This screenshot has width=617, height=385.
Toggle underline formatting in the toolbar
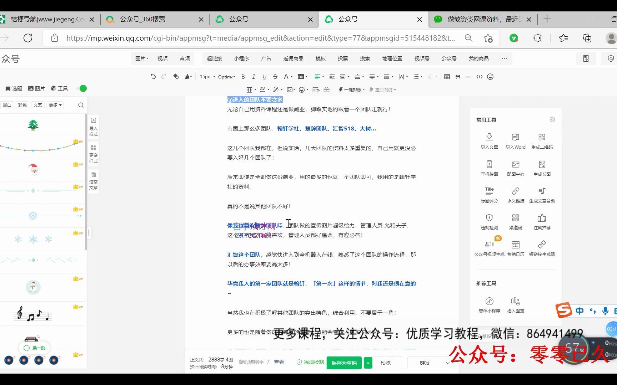coord(264,76)
